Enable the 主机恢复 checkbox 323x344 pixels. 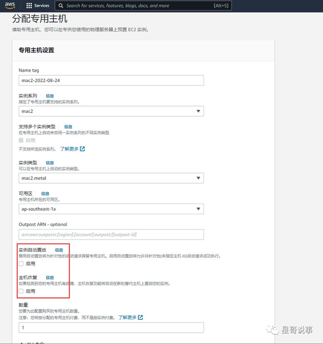pyautogui.click(x=21, y=291)
